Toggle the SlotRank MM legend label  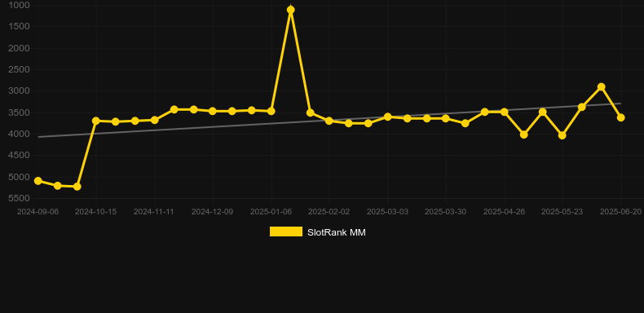point(337,232)
